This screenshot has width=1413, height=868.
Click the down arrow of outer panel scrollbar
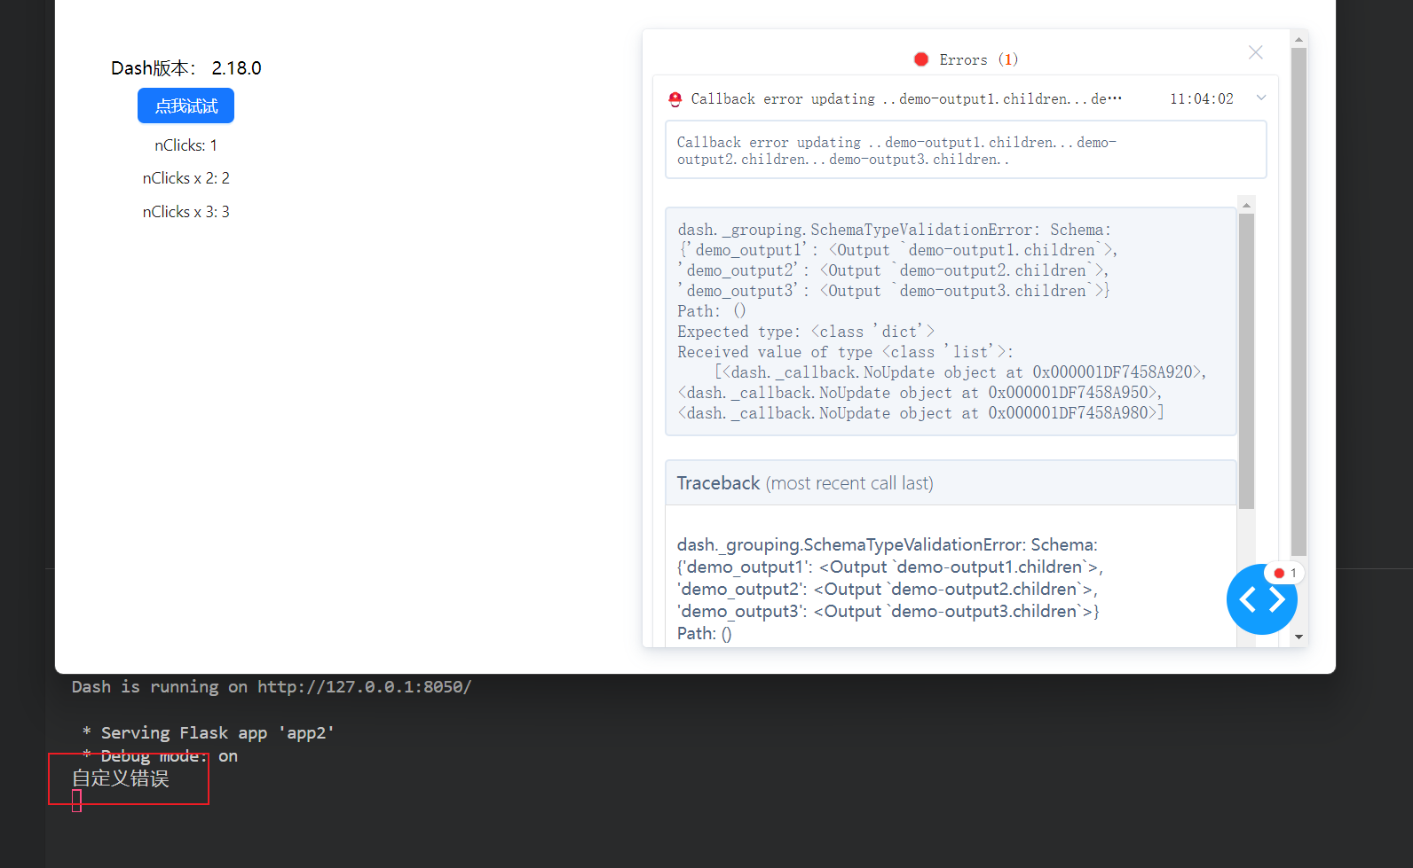click(x=1299, y=637)
